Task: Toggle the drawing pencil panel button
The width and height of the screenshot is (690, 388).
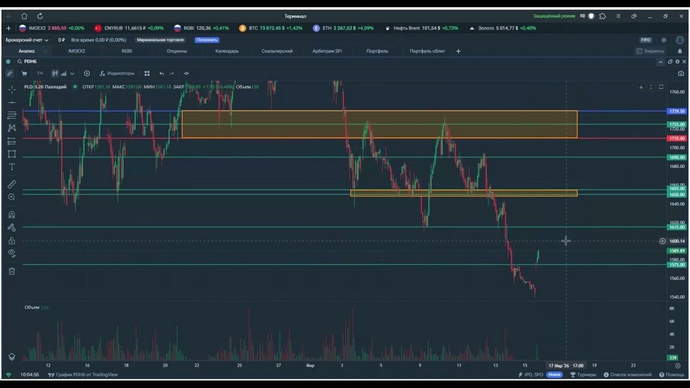Action: pos(10,73)
